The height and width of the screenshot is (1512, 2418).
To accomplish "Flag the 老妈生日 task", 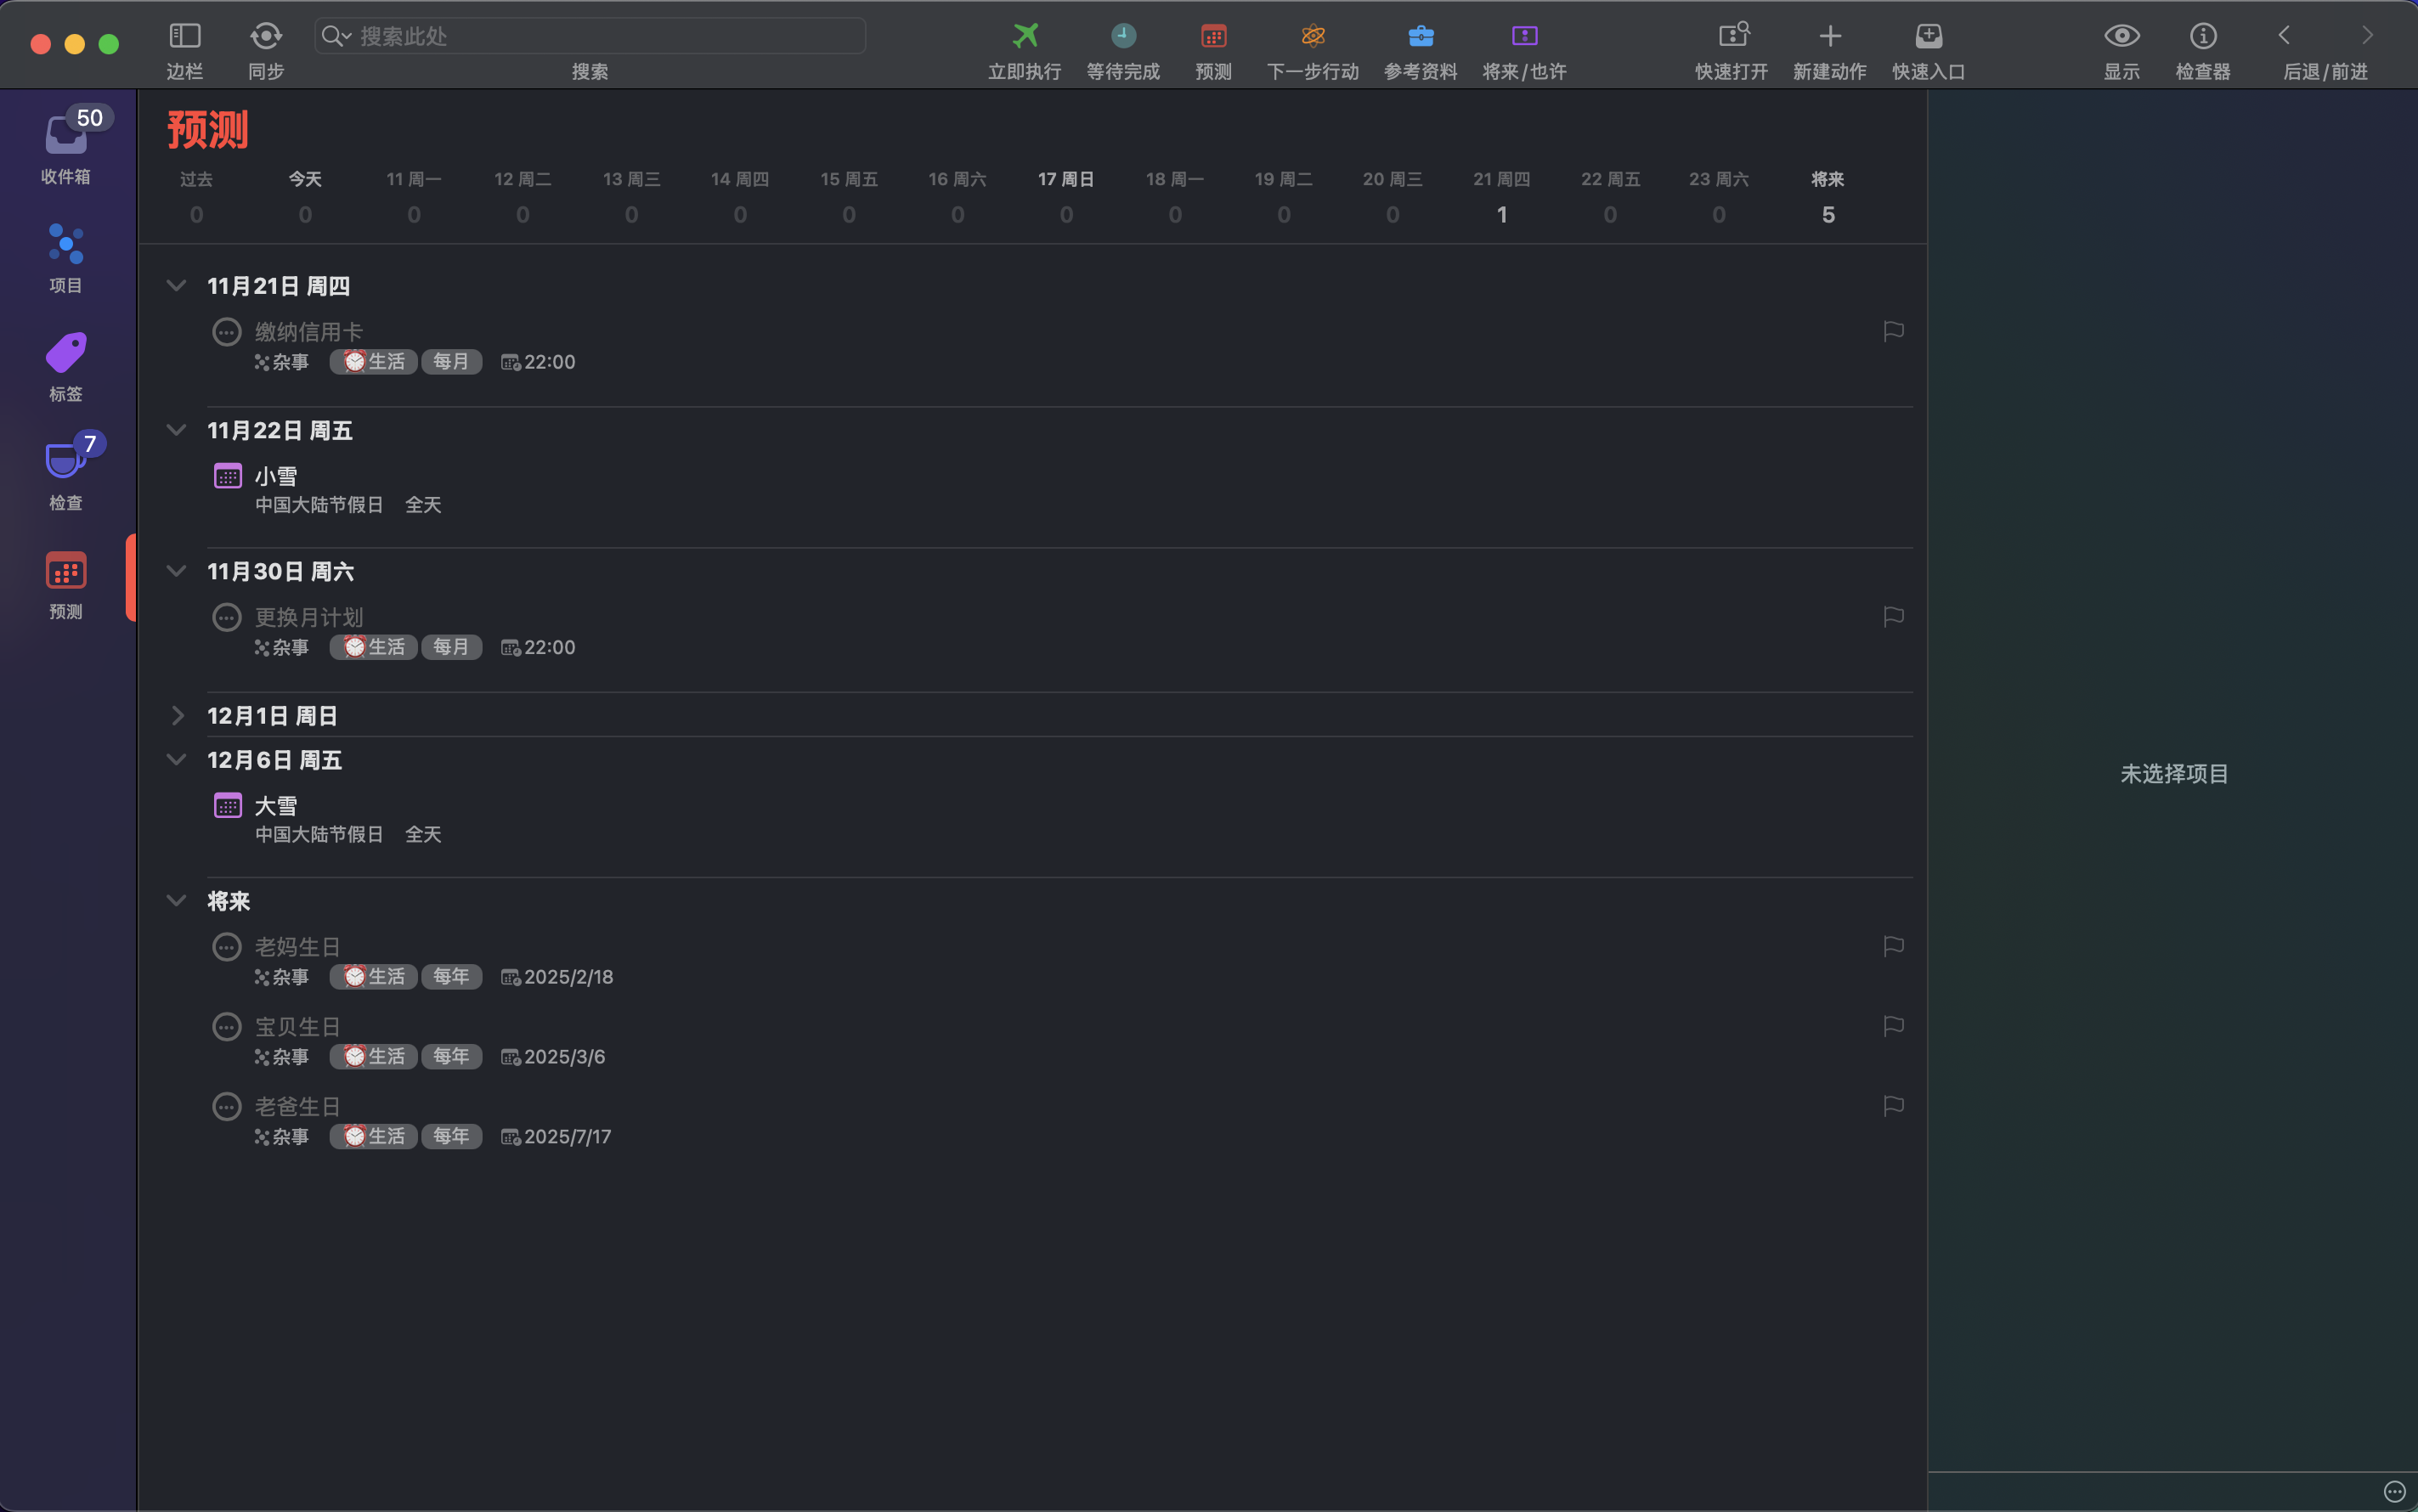I will (x=1893, y=946).
